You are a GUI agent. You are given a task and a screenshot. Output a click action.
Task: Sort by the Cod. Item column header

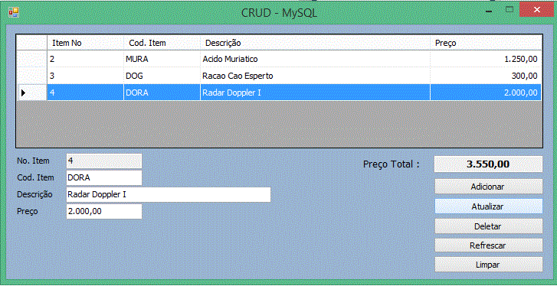(x=162, y=43)
